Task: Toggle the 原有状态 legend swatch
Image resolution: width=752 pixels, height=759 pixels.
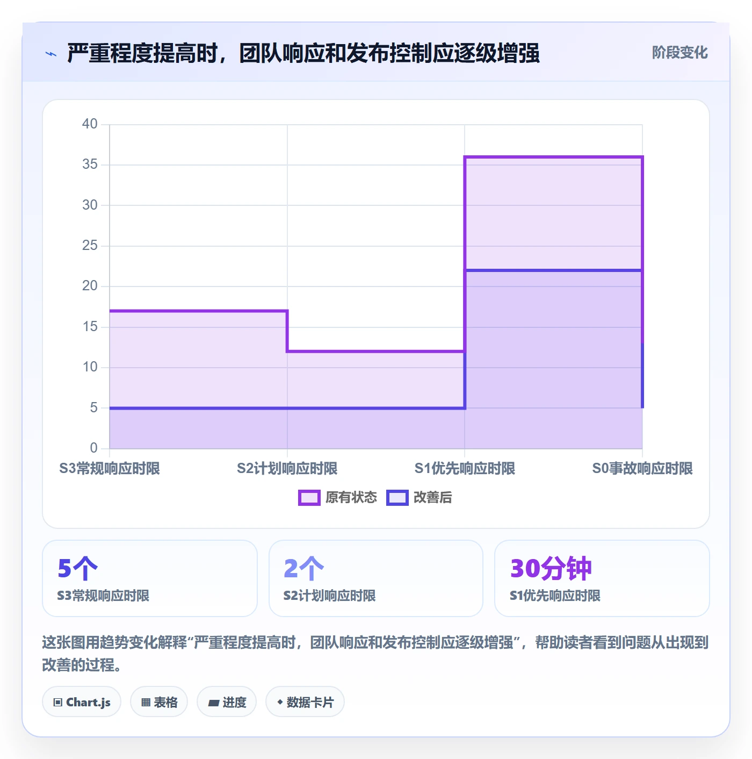Action: click(x=309, y=498)
